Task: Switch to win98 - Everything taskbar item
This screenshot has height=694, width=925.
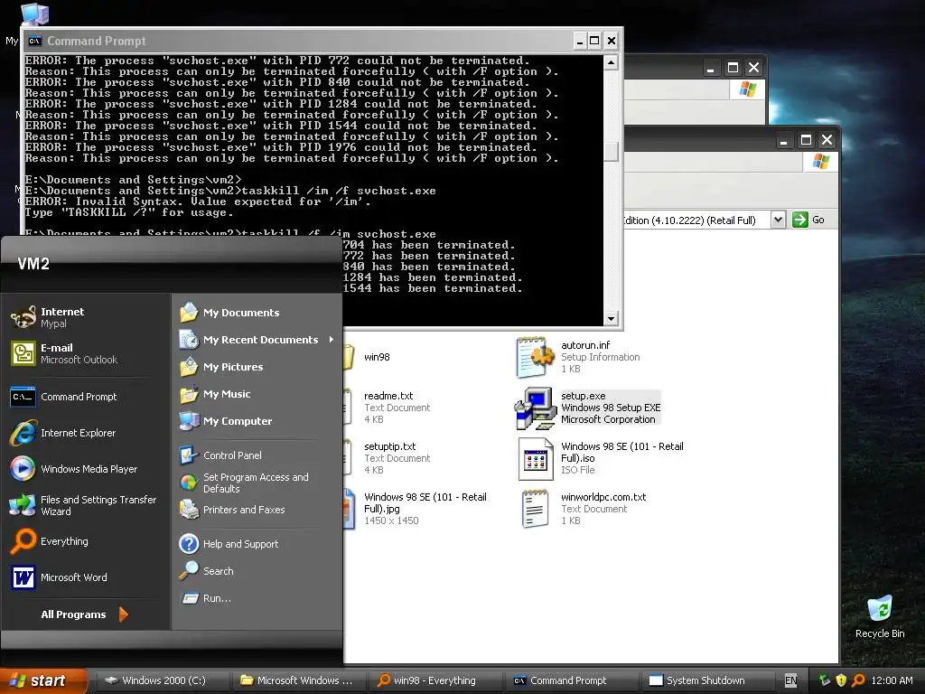Action: 434,680
